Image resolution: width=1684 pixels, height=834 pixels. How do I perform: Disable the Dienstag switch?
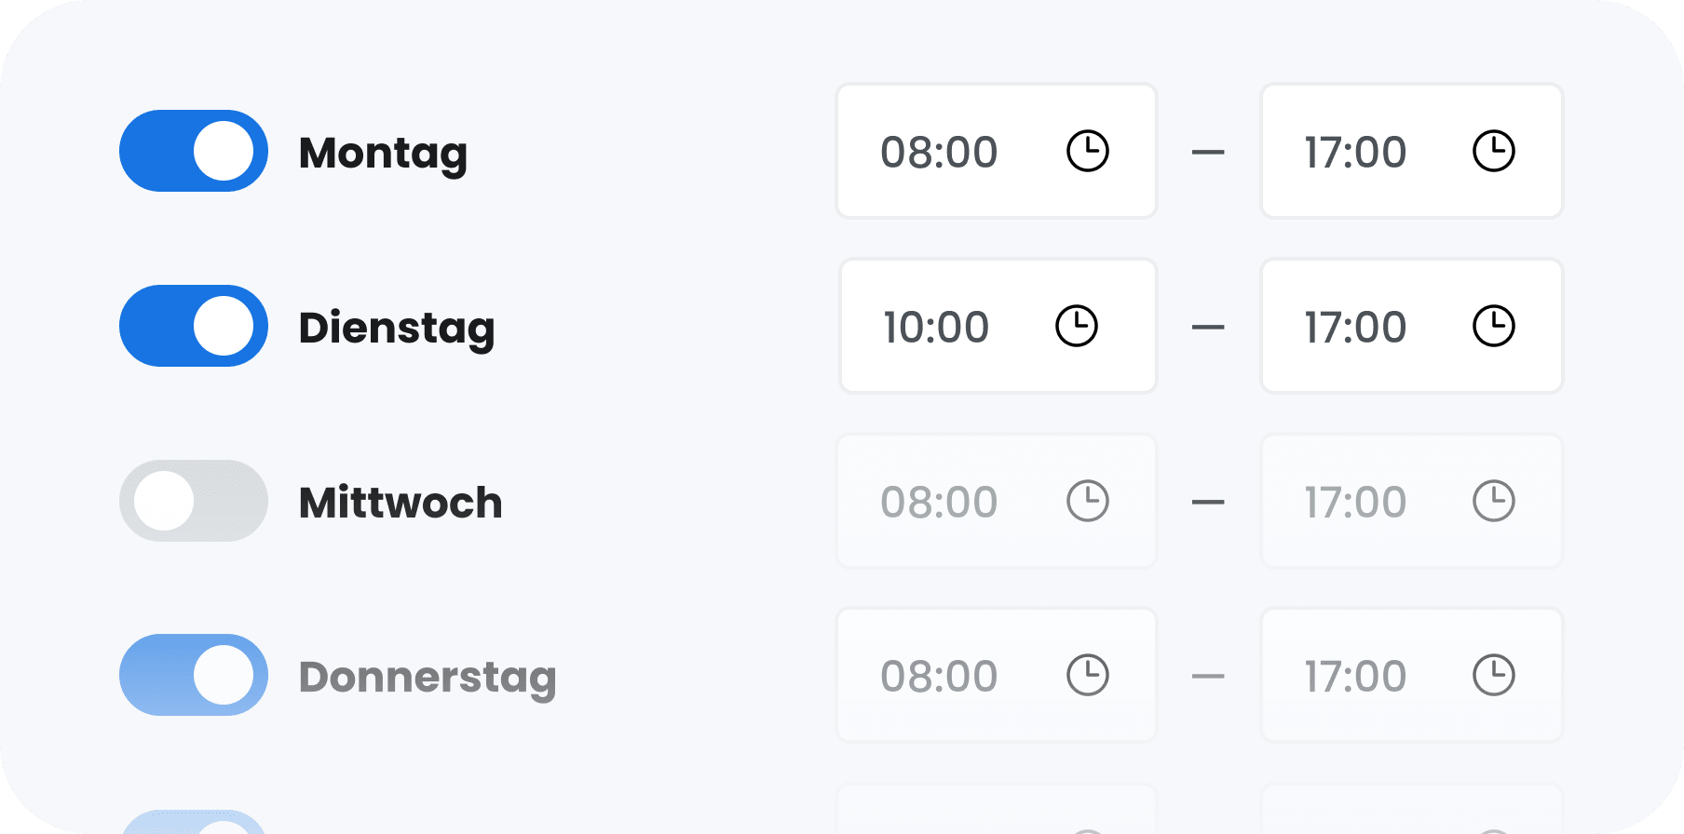(x=193, y=326)
